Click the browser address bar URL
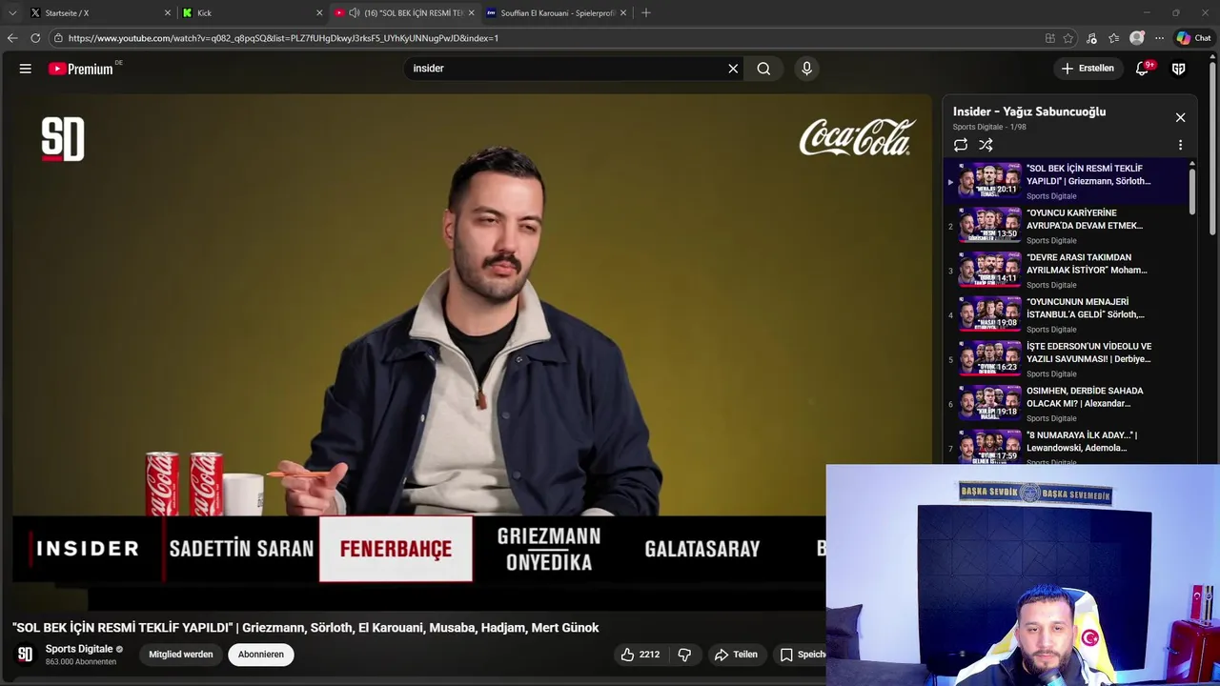This screenshot has height=686, width=1220. [x=283, y=38]
